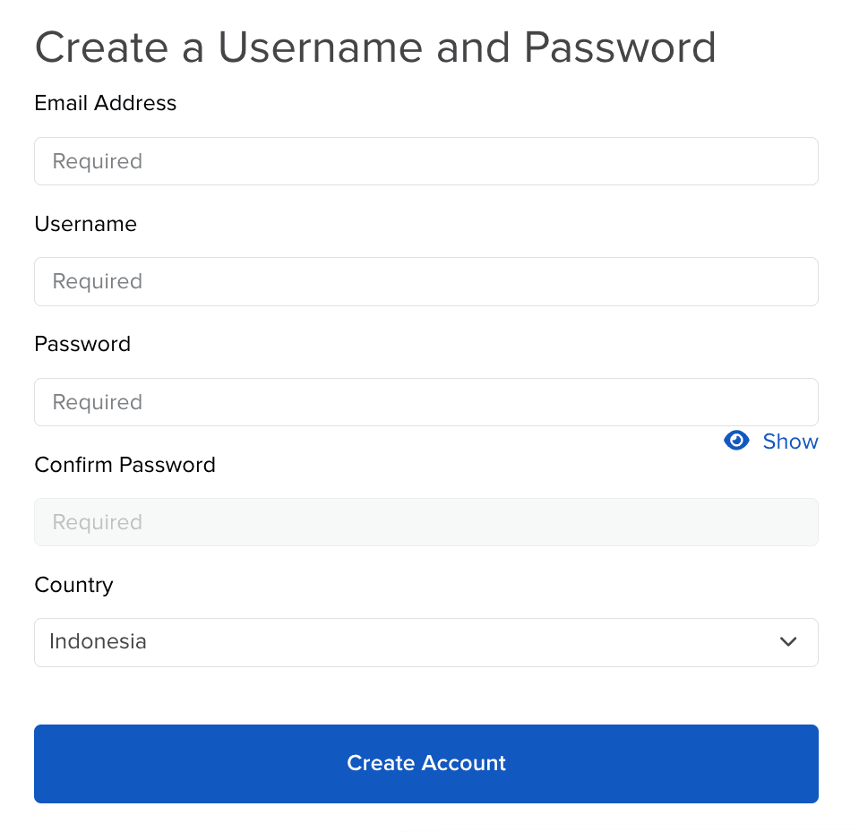
Task: Click the selected Indonesia country value
Action: [99, 642]
